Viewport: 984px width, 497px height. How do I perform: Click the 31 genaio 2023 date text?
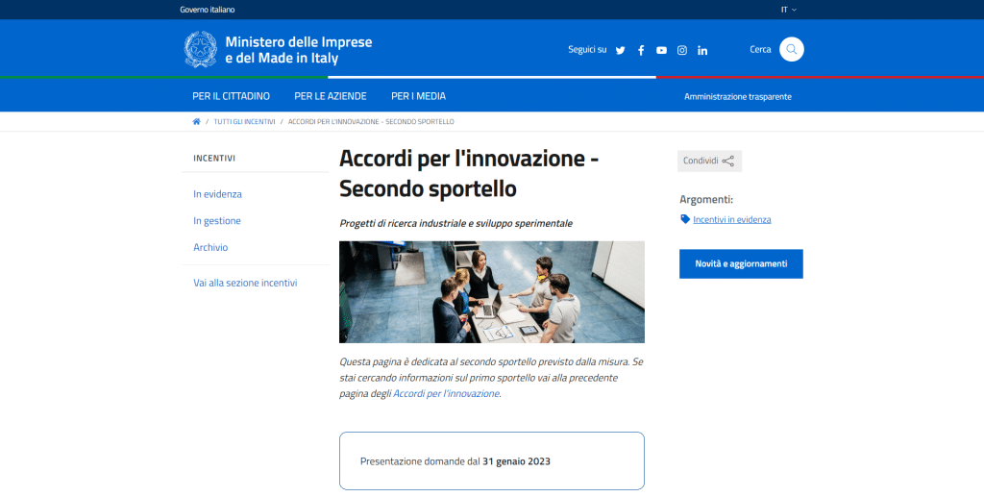tap(516, 461)
